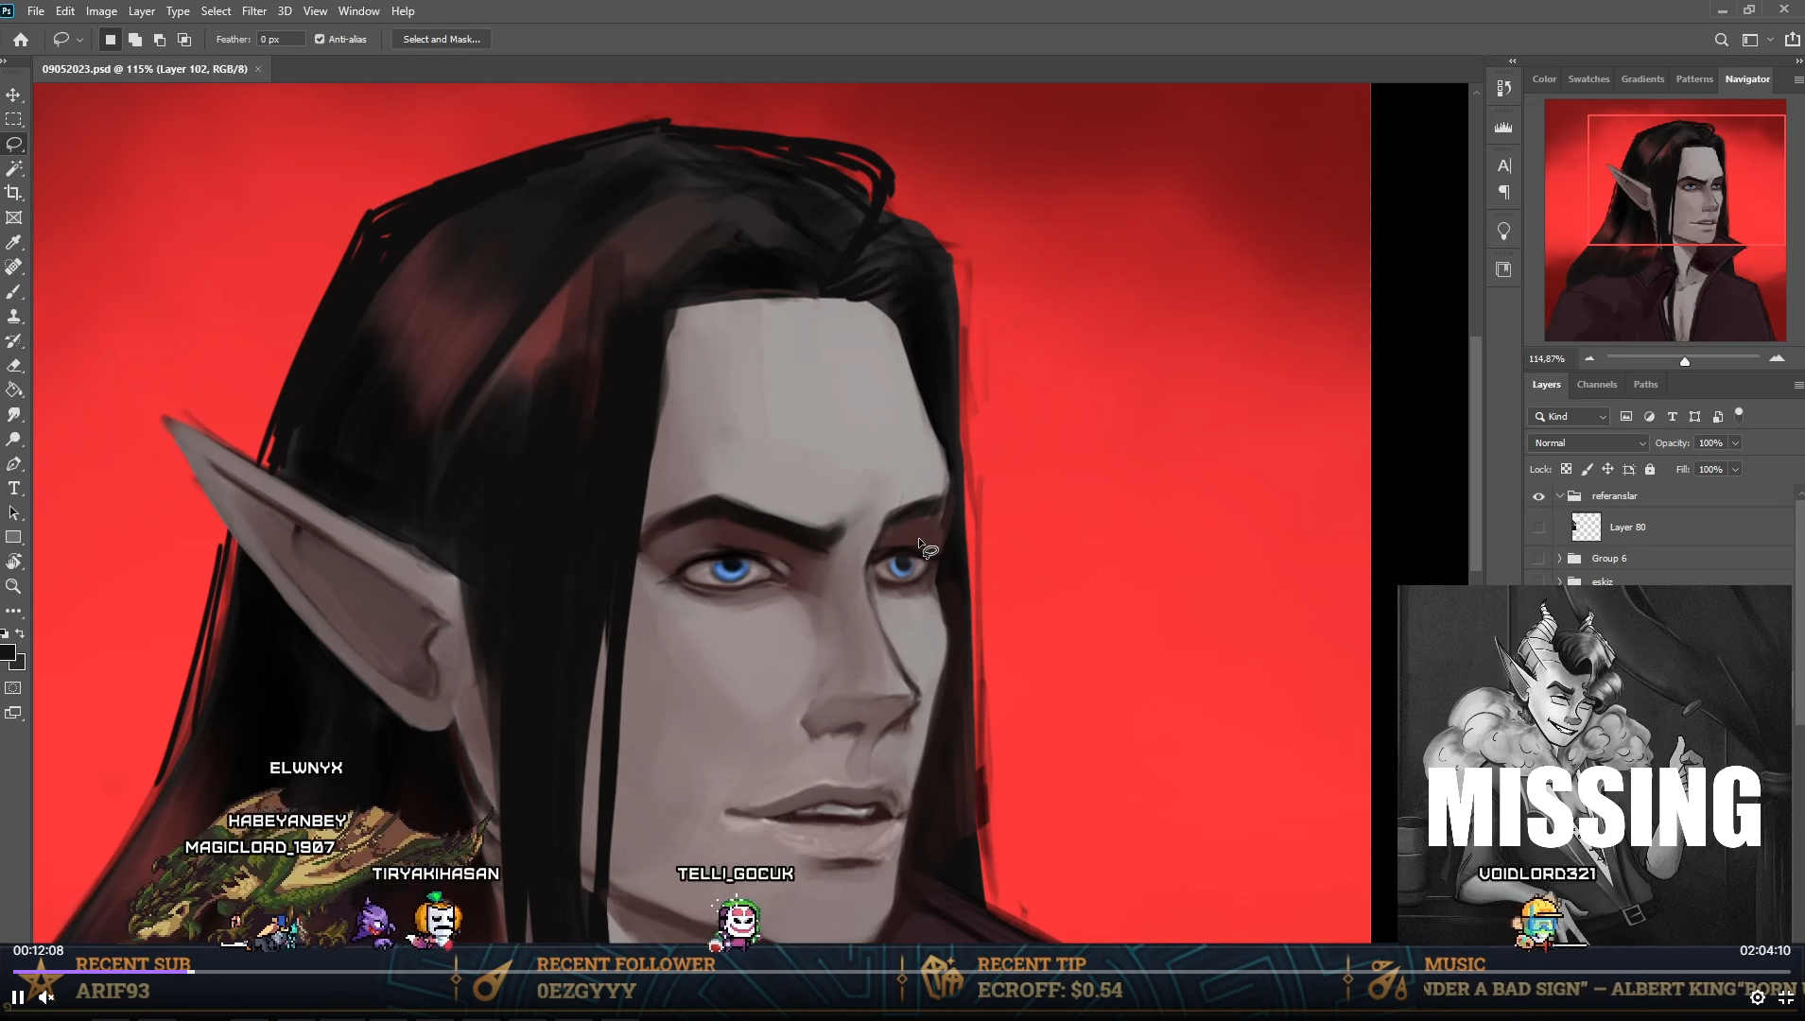Select the Rectangle shape tool
Screen dimensions: 1805x1021
tap(13, 537)
